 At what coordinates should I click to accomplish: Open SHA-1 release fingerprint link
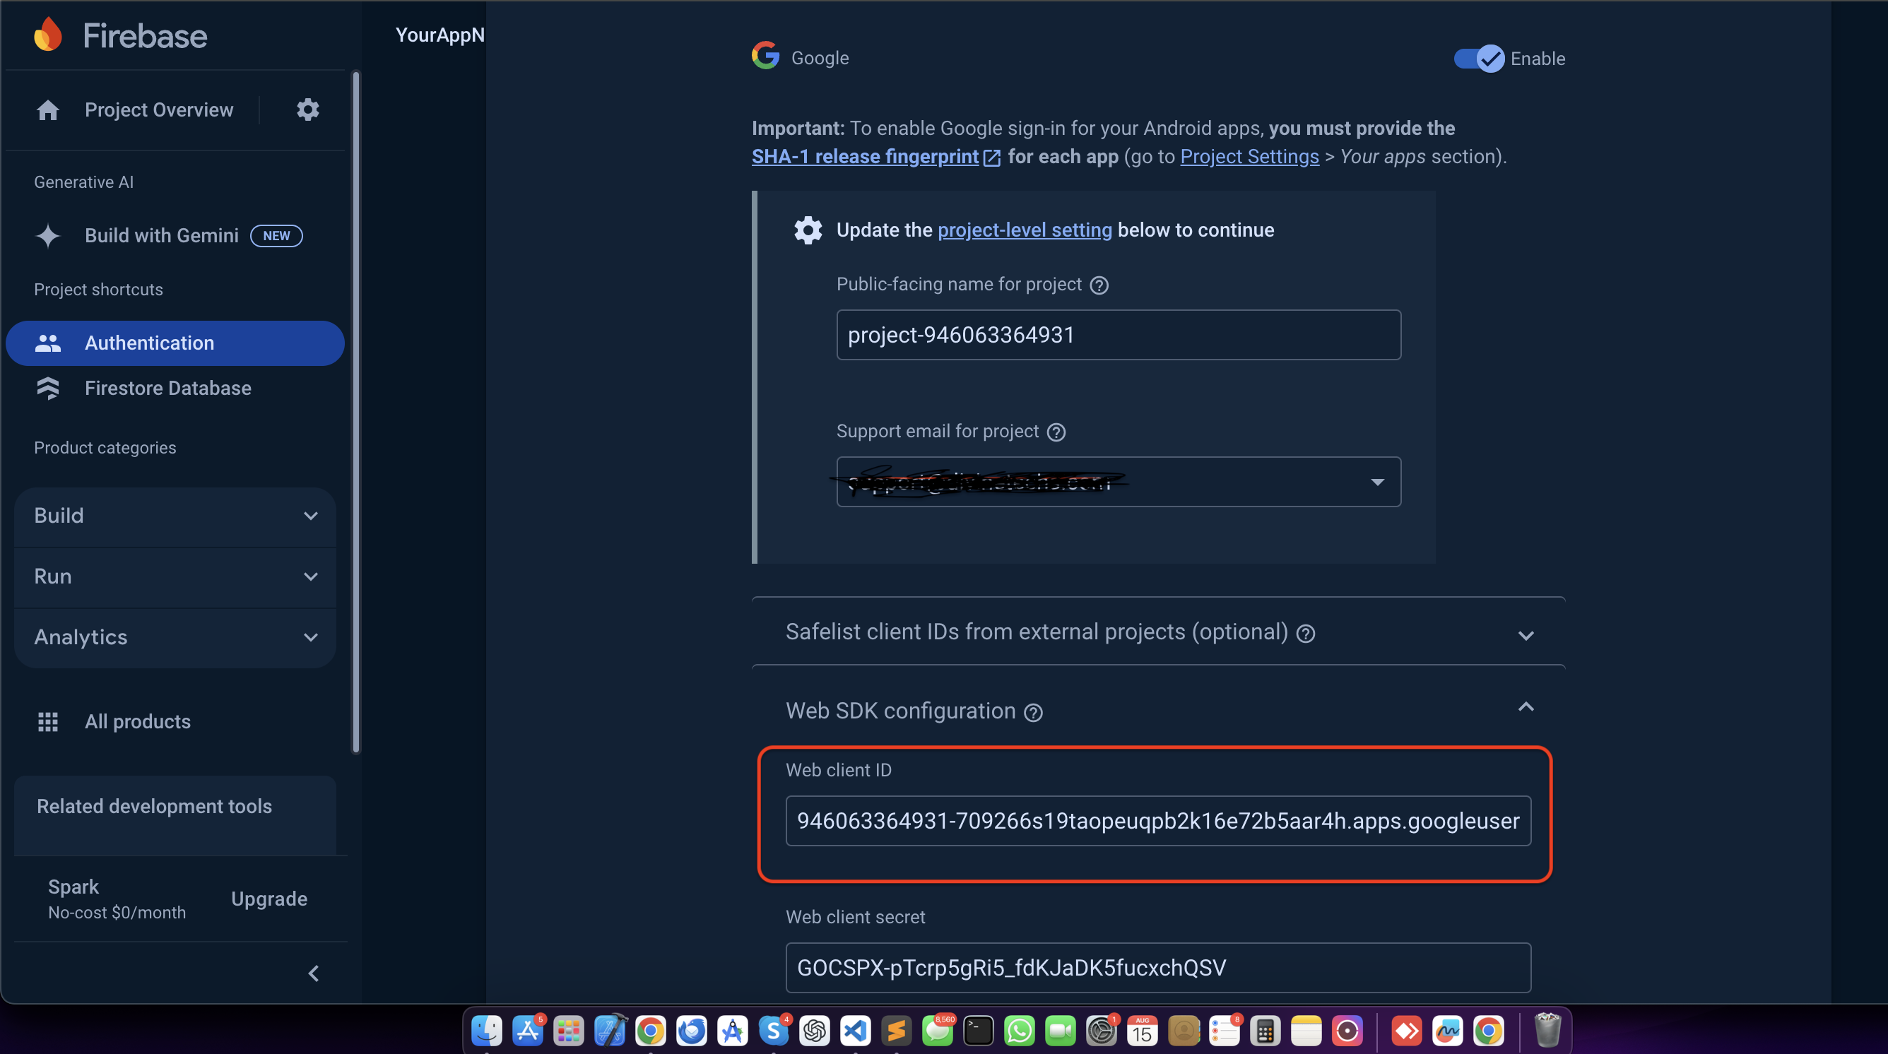click(865, 157)
